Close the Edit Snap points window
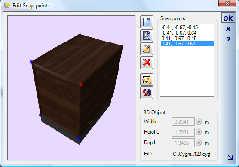The image size is (239, 167). (x=227, y=3)
